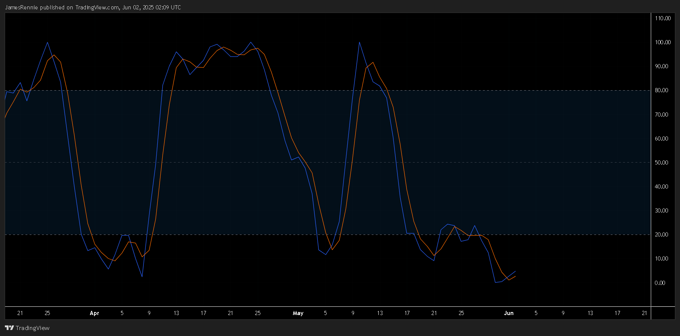Click the 0.00 axis label
680x336 pixels.
click(660, 283)
